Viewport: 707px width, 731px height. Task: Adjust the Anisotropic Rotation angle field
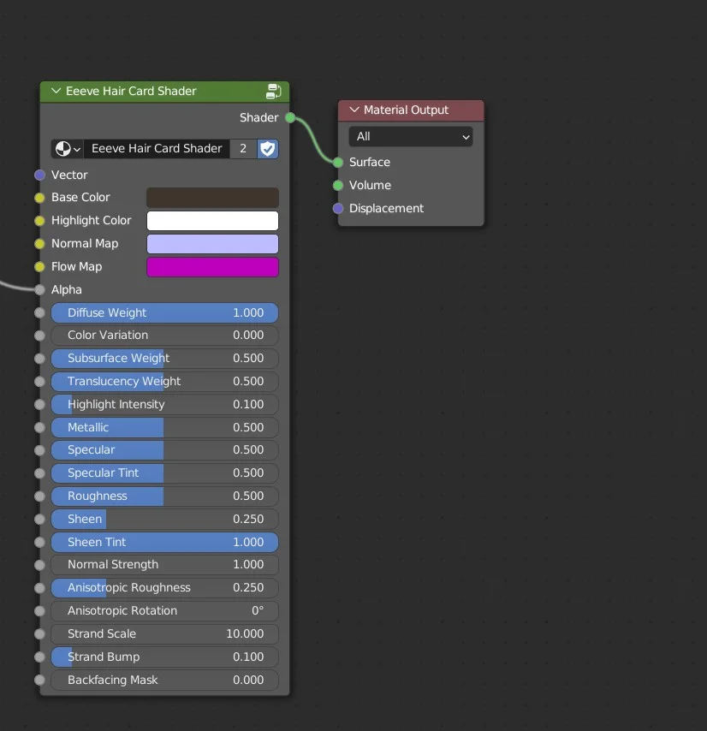tap(164, 610)
